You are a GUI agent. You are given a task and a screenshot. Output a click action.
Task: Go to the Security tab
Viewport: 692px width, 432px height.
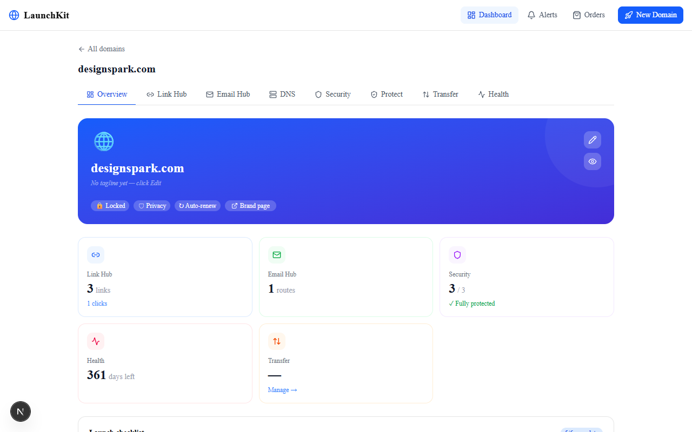(x=333, y=94)
